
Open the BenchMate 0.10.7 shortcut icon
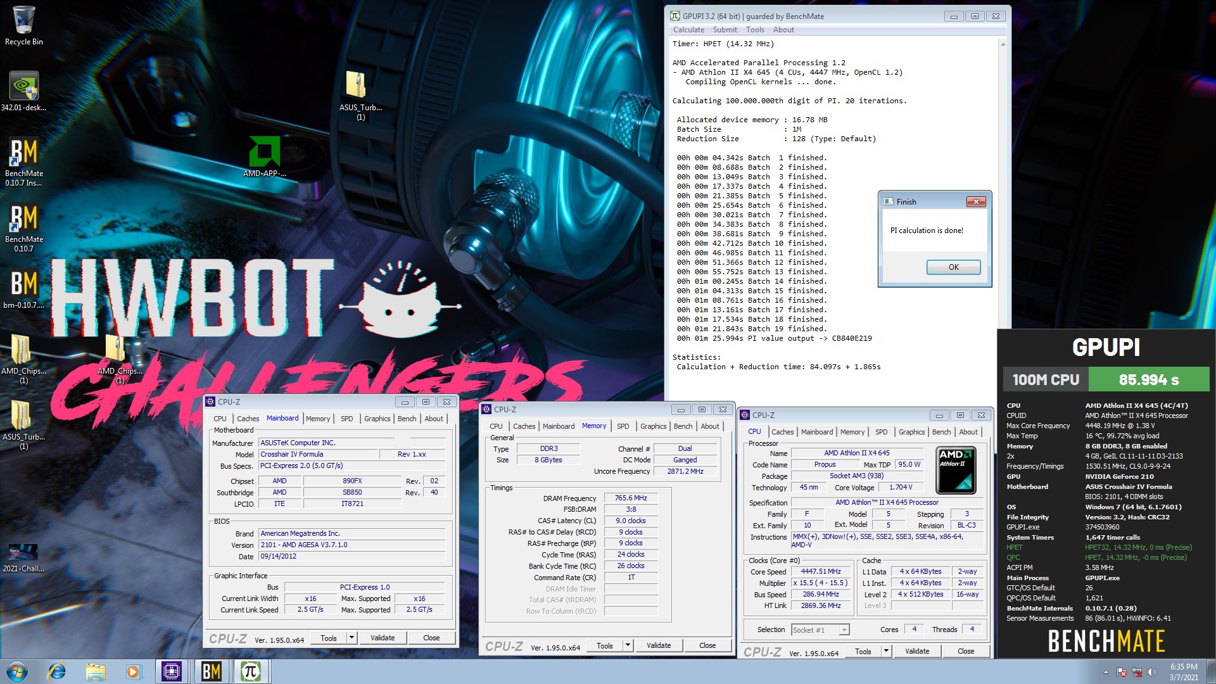tap(23, 218)
